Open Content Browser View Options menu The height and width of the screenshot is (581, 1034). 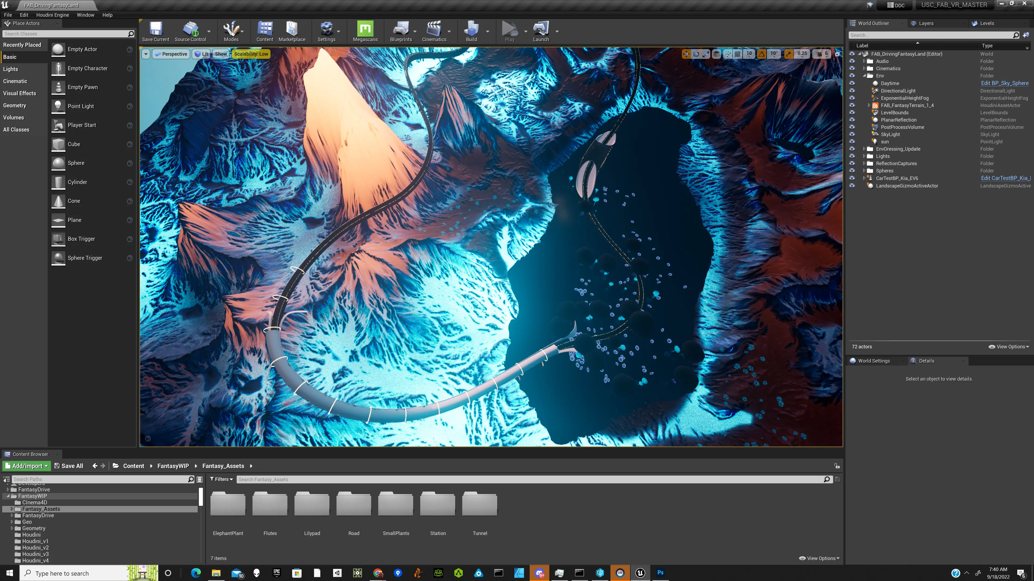click(819, 558)
